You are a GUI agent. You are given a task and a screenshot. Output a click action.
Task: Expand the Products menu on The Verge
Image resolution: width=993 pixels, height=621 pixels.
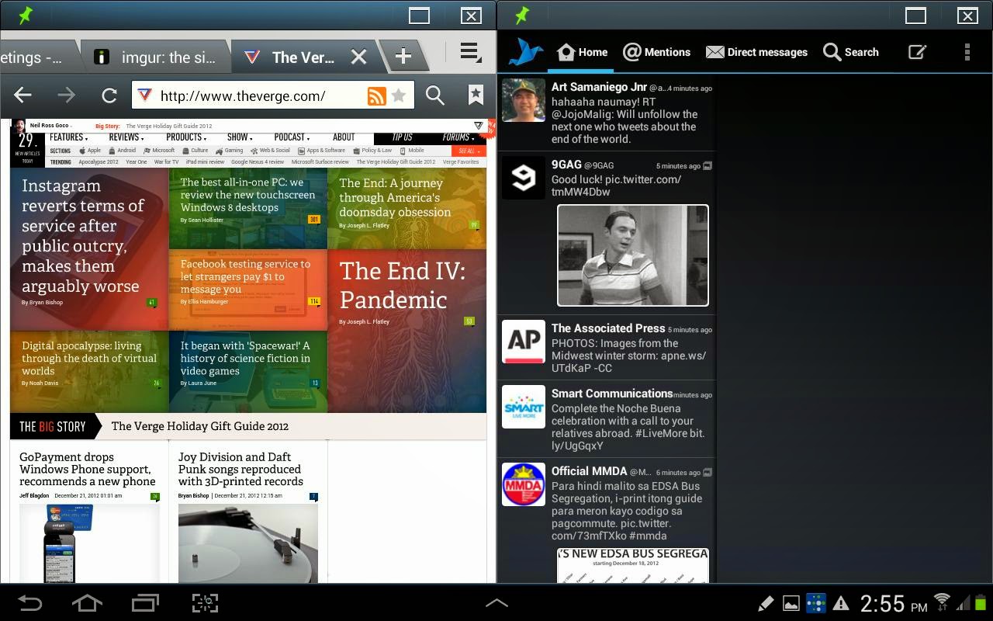pos(187,137)
